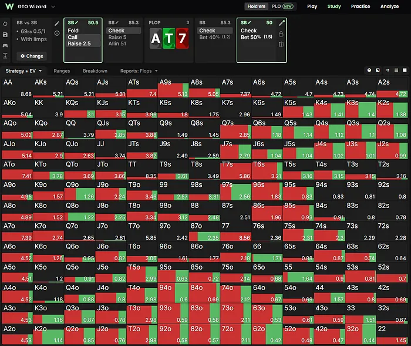This screenshot has width=411, height=346.
Task: Click the small pencil next to BB 85.3 preflop
Action: pyautogui.click(x=117, y=22)
